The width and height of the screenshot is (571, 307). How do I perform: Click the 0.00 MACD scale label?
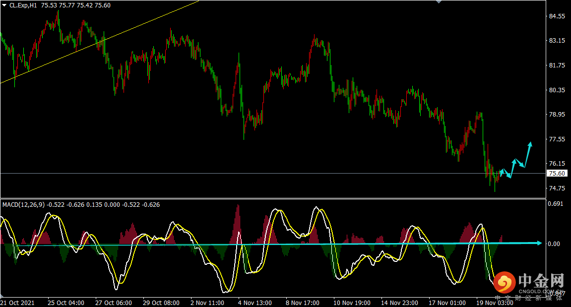coord(553,244)
